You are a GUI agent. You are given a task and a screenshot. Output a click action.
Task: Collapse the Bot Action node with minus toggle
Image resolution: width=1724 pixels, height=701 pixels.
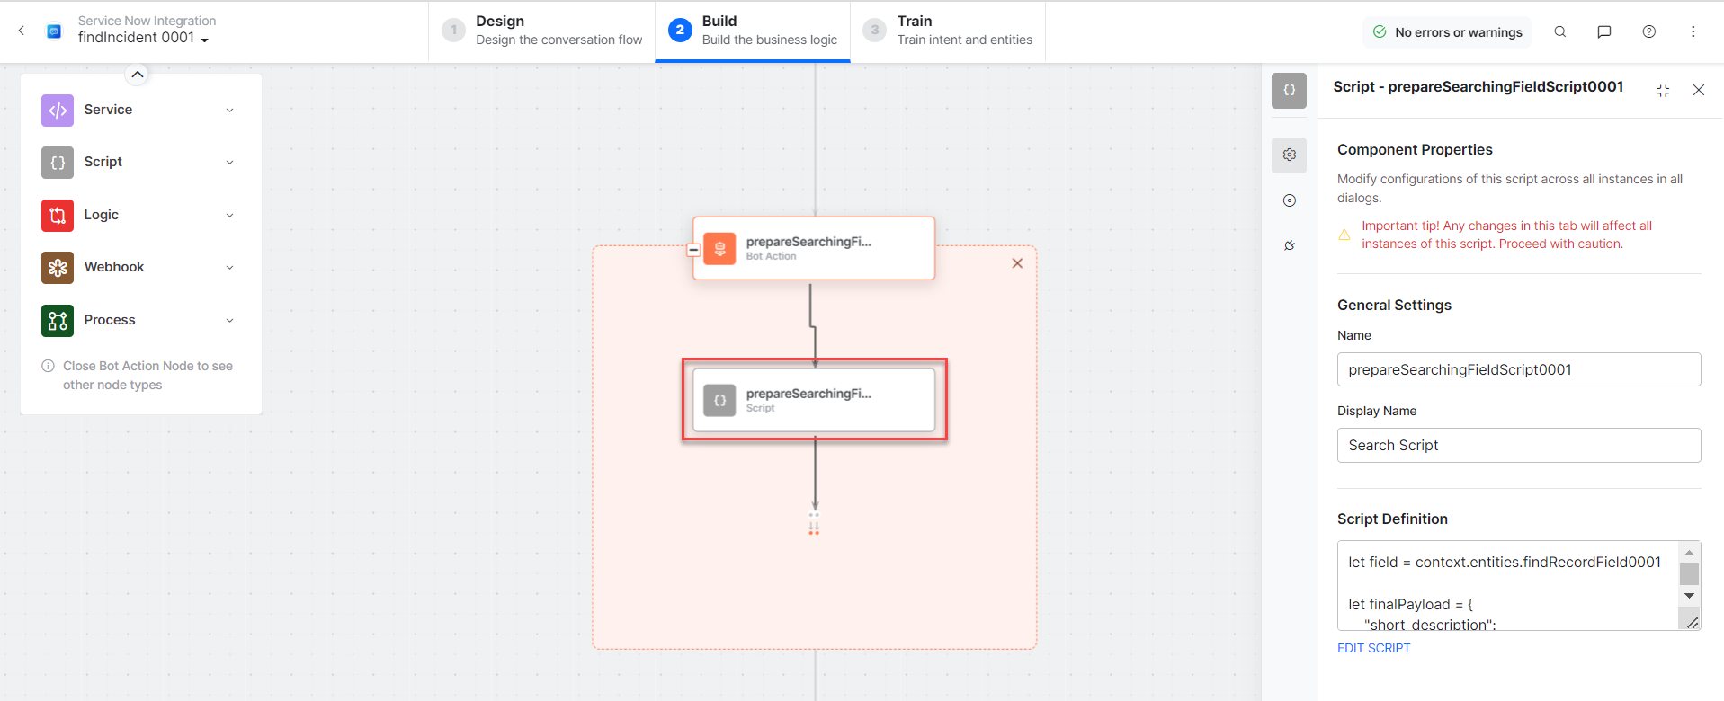[x=693, y=250]
